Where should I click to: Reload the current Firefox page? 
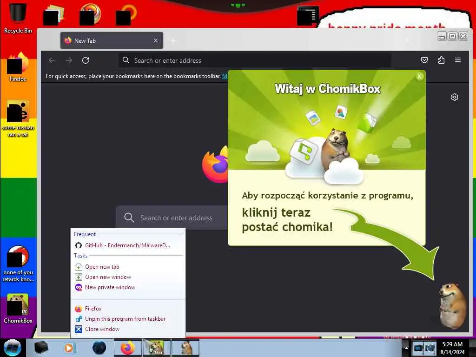tap(86, 60)
